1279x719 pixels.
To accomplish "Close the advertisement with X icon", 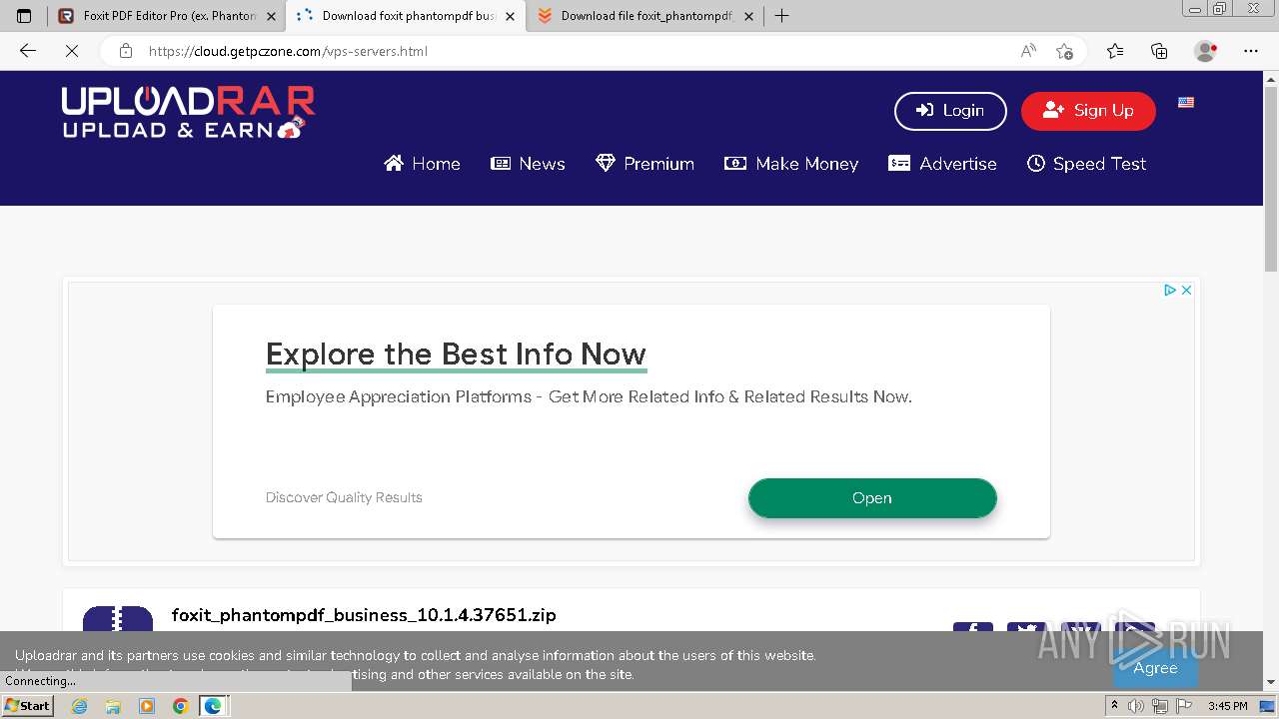I will [x=1186, y=290].
